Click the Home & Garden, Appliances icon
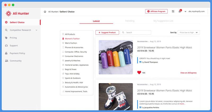 coord(63,65)
